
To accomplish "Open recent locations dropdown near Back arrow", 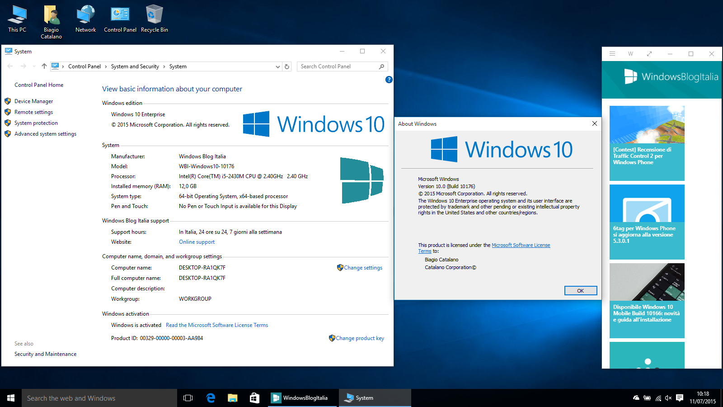I will pyautogui.click(x=34, y=66).
